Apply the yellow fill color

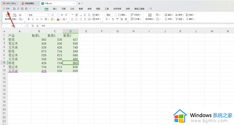tap(52, 19)
